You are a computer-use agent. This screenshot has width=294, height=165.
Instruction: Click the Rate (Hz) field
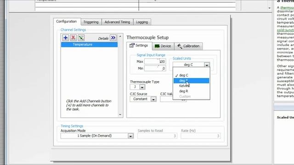[200, 136]
